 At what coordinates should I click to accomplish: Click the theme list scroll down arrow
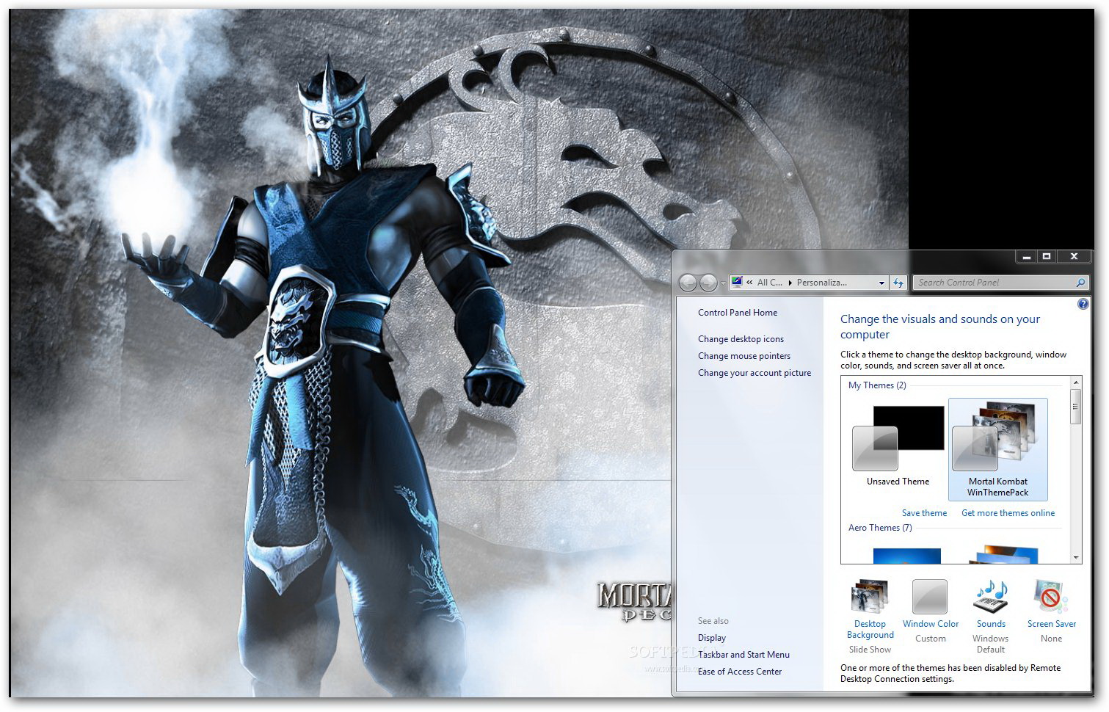(x=1076, y=558)
